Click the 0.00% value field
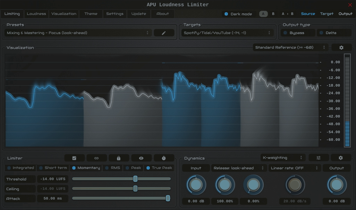 [253, 201]
